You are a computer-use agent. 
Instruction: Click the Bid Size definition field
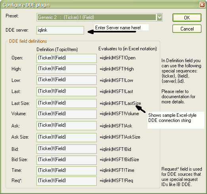pos(67,160)
